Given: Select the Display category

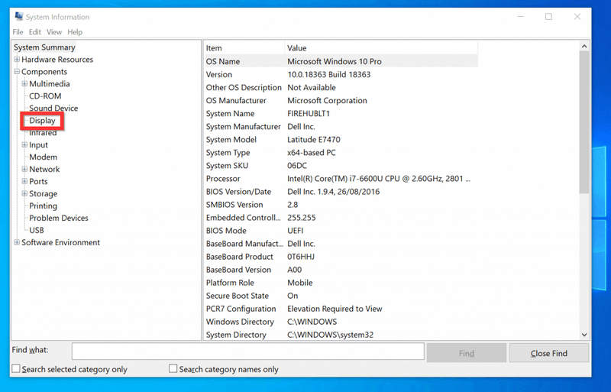Looking at the screenshot, I should tap(42, 121).
